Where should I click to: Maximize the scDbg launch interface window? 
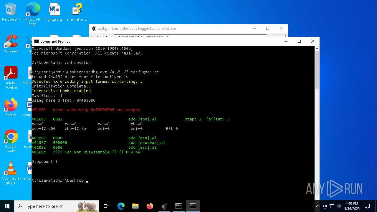point(268,29)
